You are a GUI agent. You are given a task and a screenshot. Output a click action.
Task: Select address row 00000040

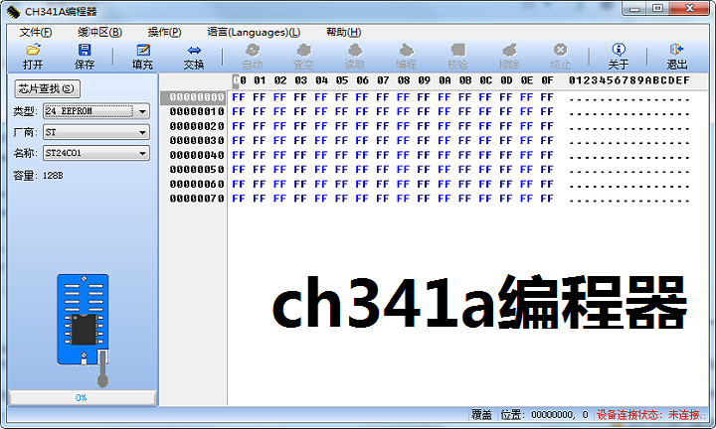[x=197, y=156]
